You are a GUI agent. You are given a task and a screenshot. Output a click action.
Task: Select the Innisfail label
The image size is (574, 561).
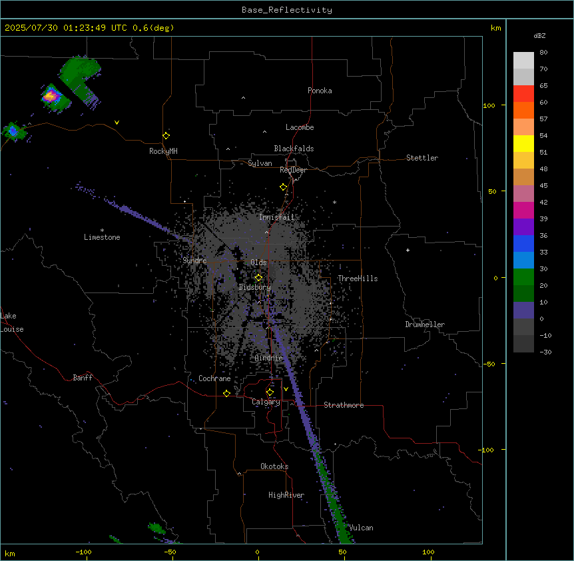276,217
